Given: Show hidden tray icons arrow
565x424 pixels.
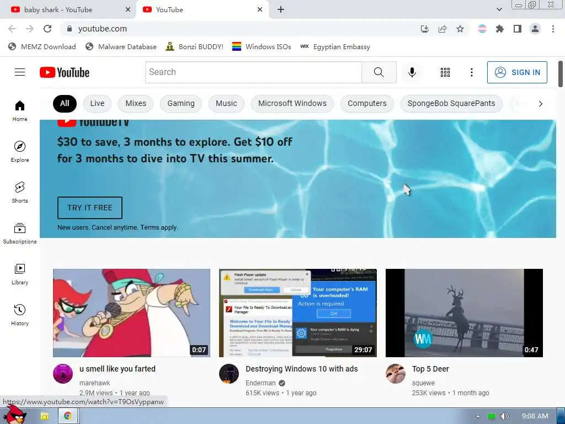Looking at the screenshot, I should (478, 416).
